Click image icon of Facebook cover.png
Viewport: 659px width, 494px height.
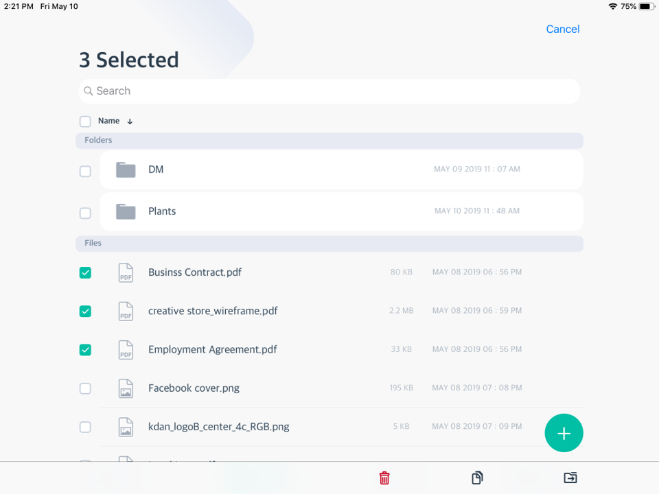126,388
